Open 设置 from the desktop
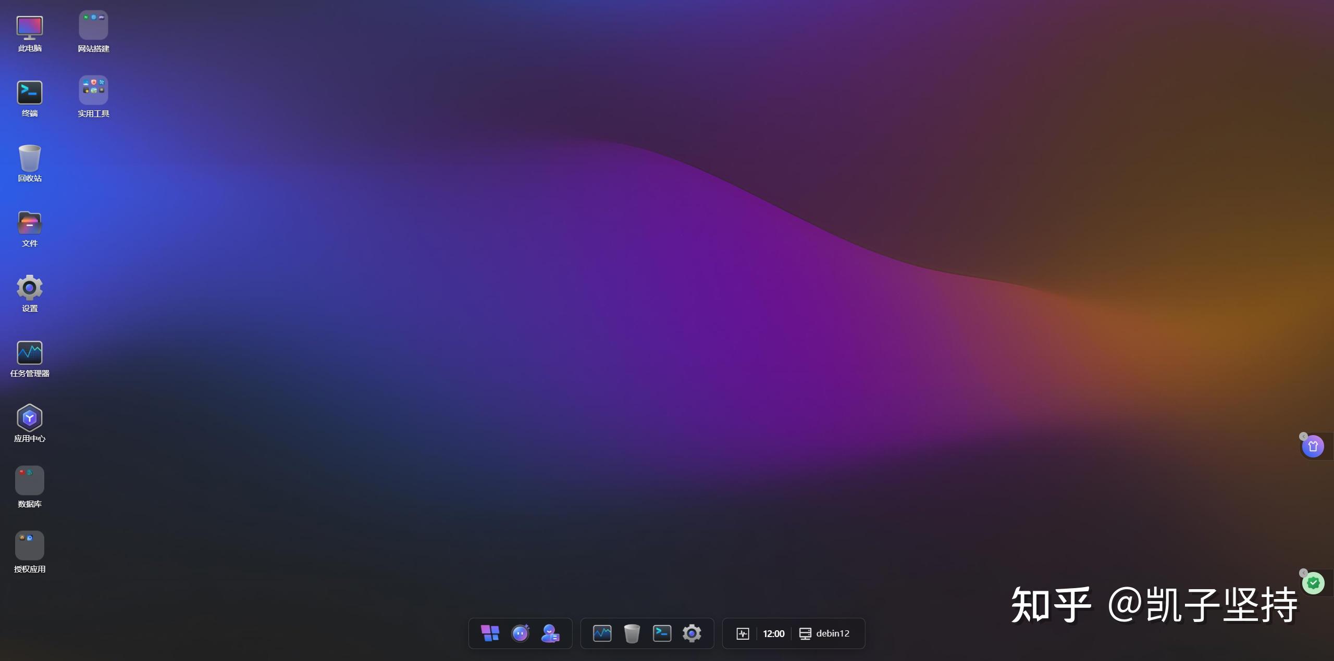Image resolution: width=1334 pixels, height=661 pixels. tap(30, 288)
